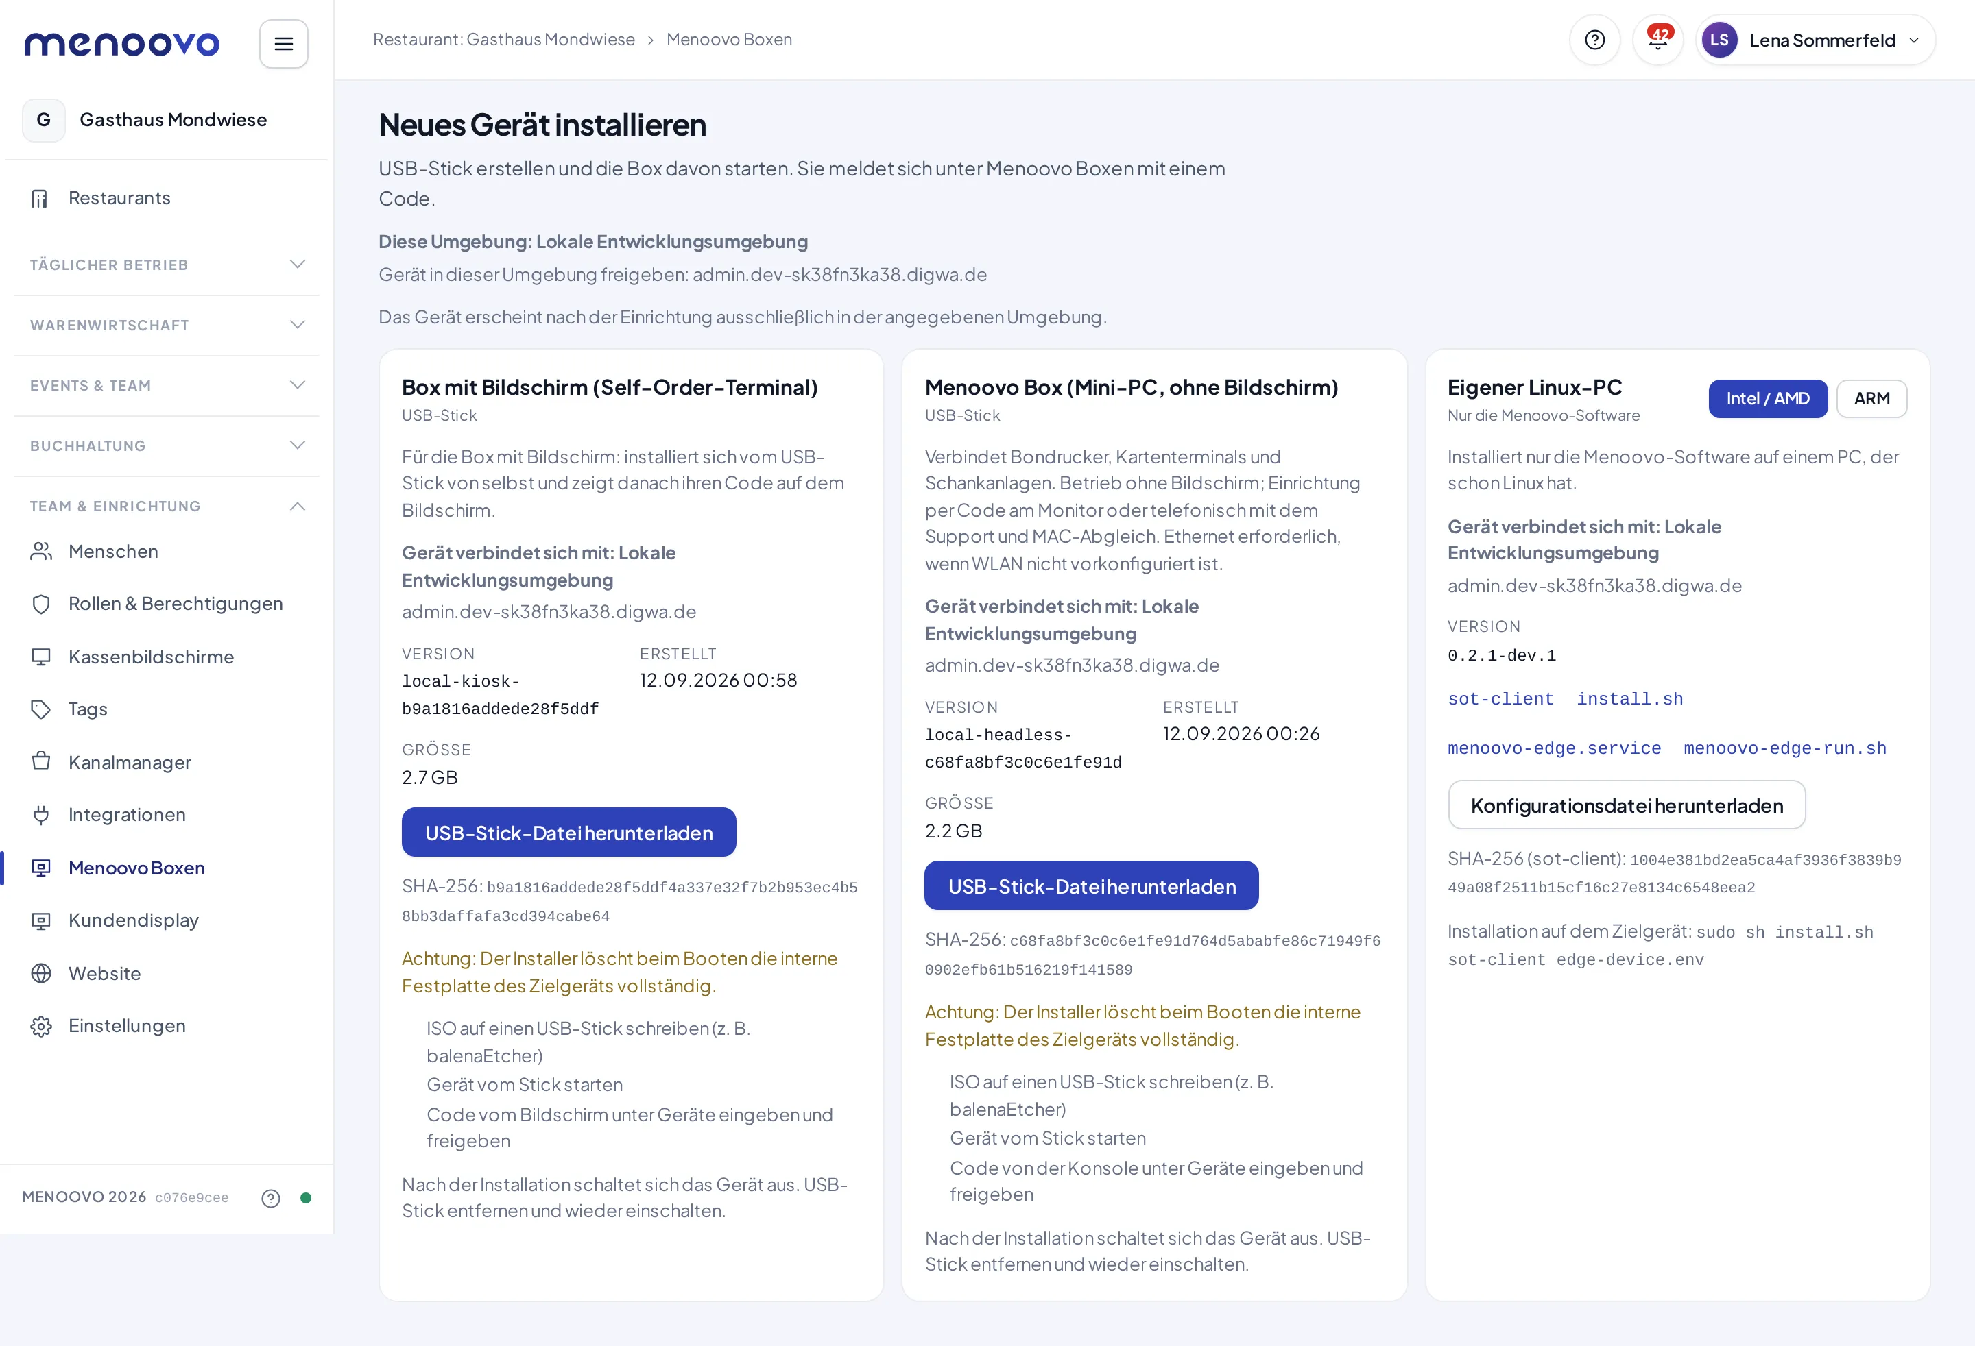Open the Lena Sommerfeld user dropdown
The width and height of the screenshot is (1975, 1346).
[1815, 40]
